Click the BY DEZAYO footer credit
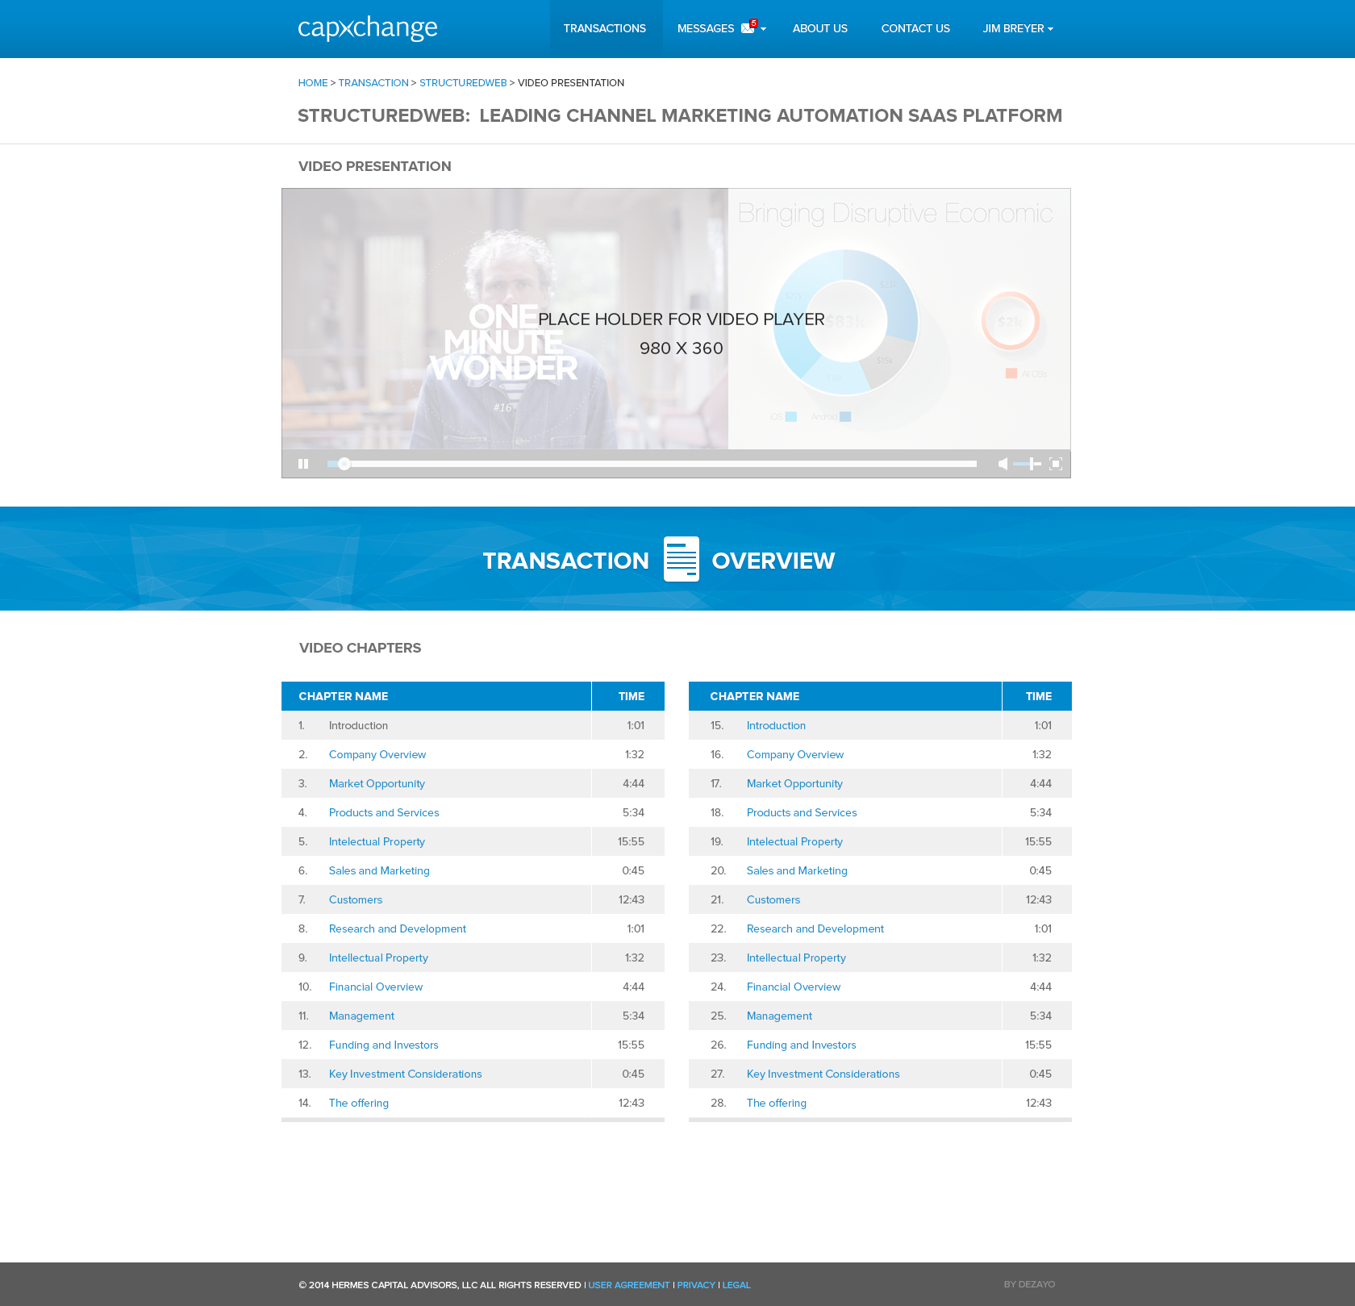The image size is (1355, 1306). (1029, 1284)
